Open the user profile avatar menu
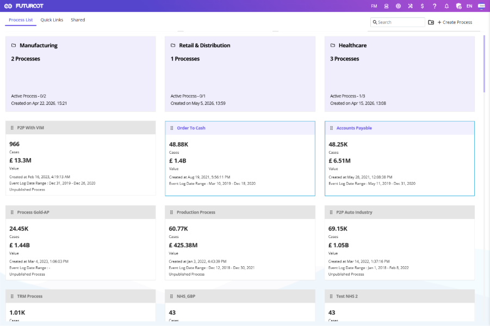 pyautogui.click(x=481, y=6)
